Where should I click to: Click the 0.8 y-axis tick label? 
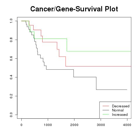[x=11, y=40]
